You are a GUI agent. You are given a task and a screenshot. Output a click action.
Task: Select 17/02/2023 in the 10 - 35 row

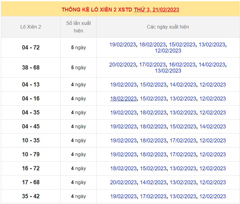click(x=183, y=141)
